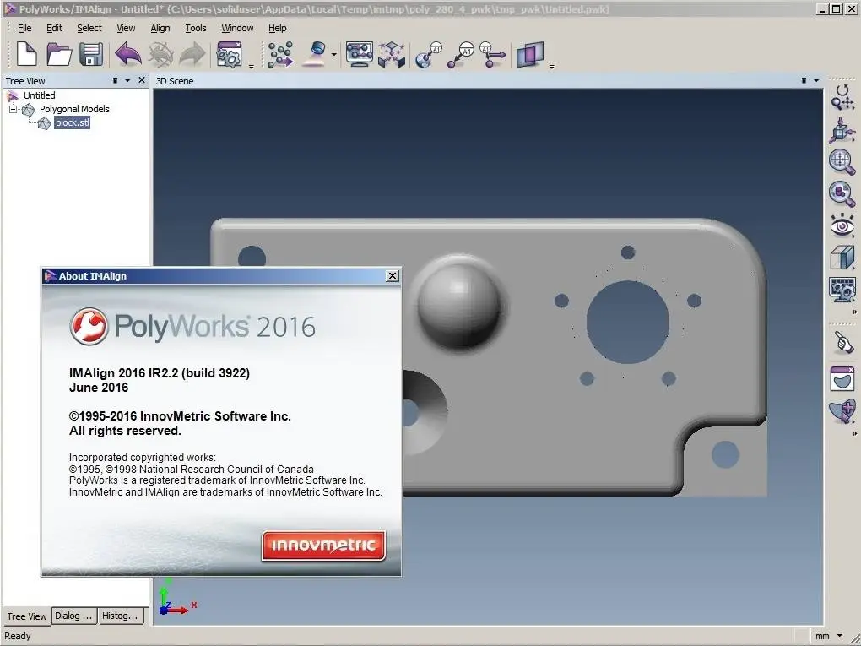The width and height of the screenshot is (861, 646).
Task: Click the sphere with A1 label icon
Action: (x=429, y=54)
